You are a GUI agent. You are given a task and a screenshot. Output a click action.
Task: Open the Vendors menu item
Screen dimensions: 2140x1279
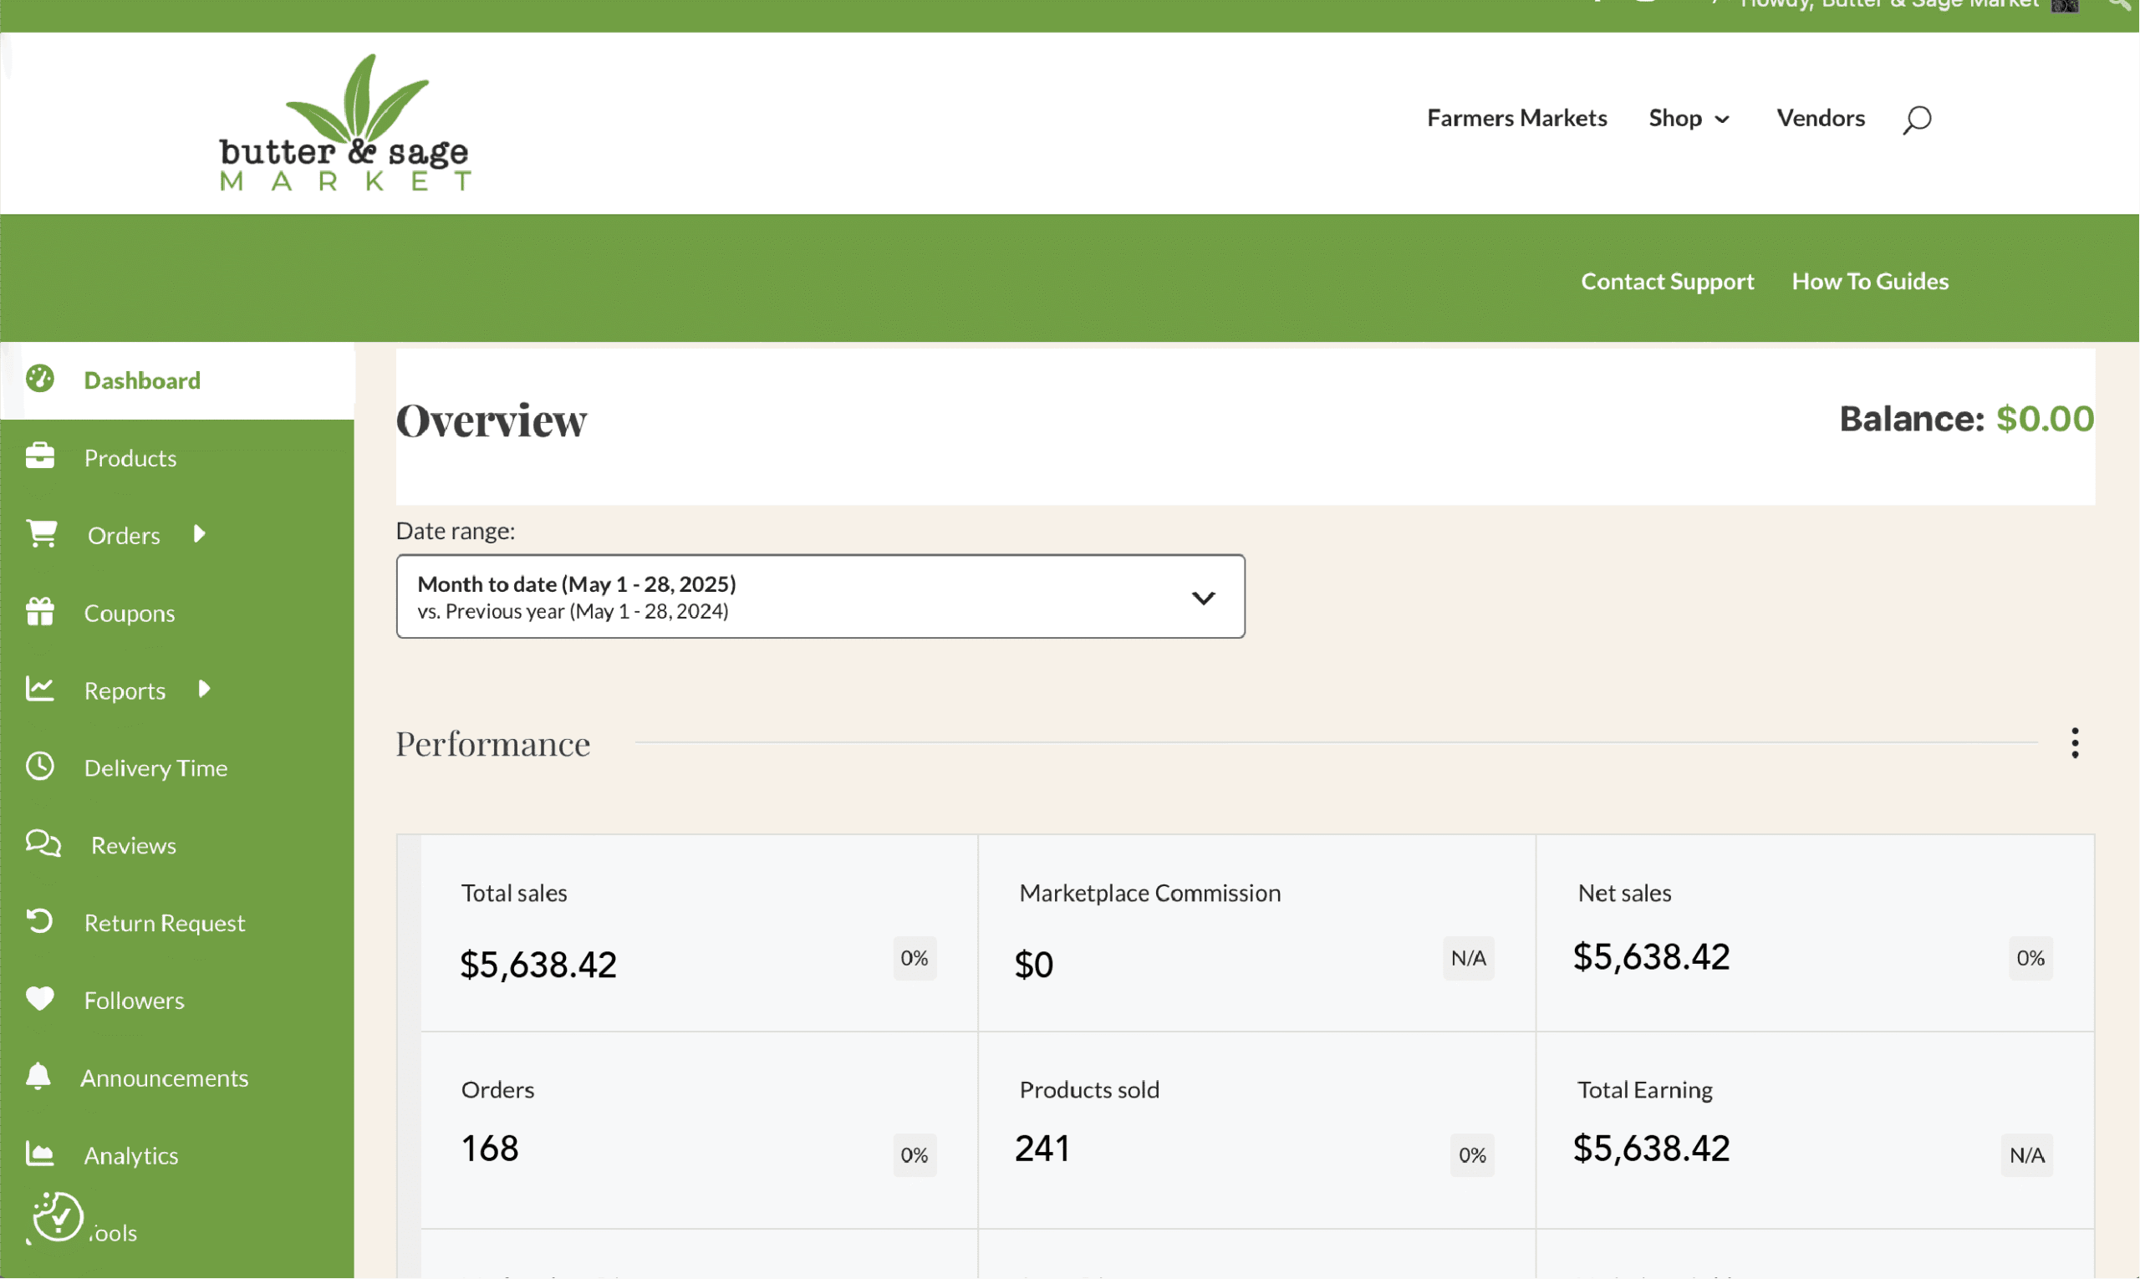(1822, 118)
